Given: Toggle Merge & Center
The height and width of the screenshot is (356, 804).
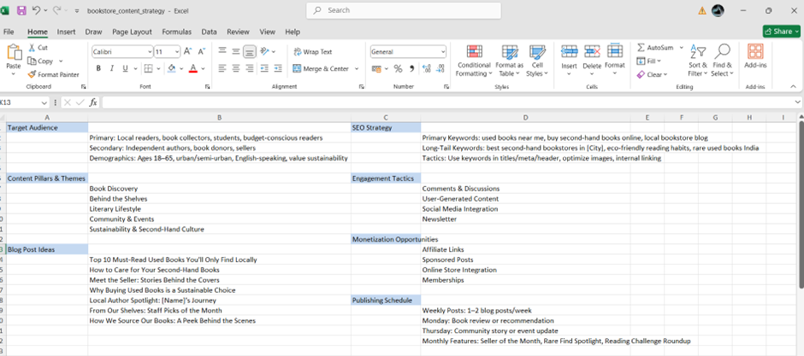Looking at the screenshot, I should click(x=321, y=68).
